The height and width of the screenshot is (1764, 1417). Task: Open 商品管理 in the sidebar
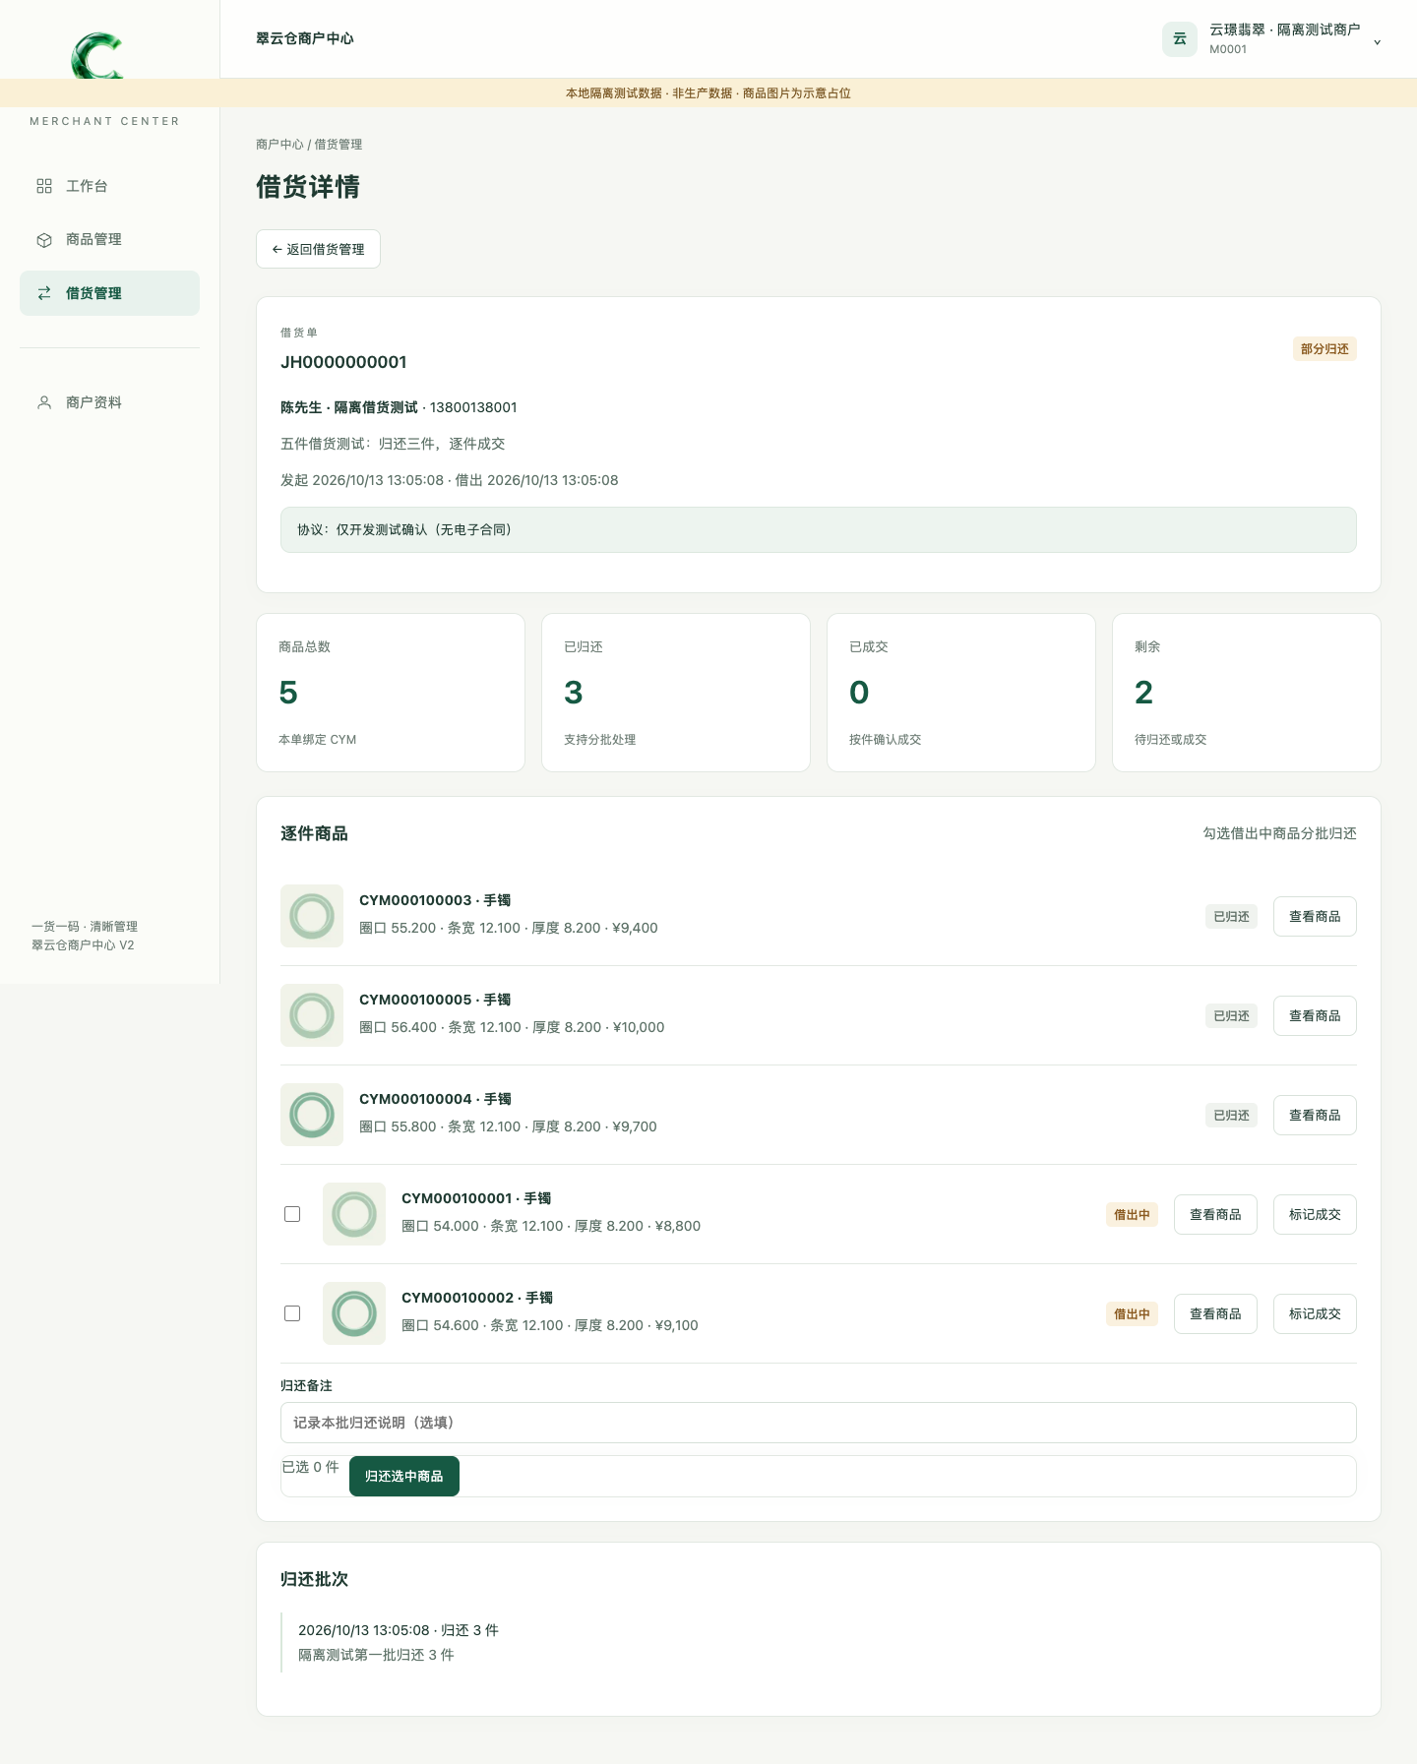(x=109, y=240)
